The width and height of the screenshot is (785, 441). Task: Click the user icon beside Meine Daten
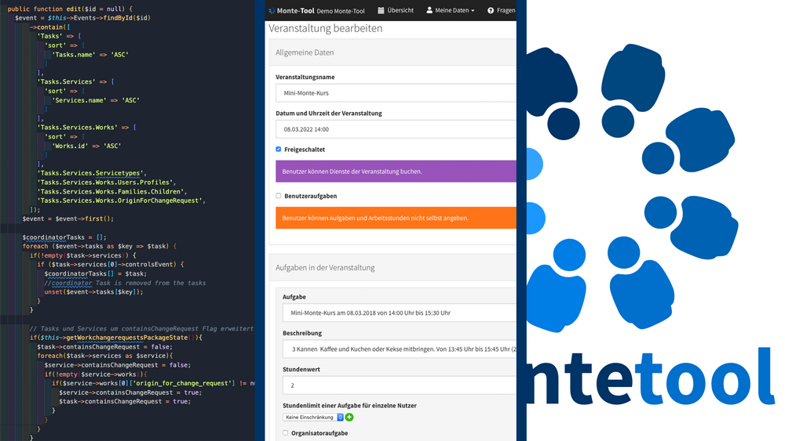(x=429, y=10)
